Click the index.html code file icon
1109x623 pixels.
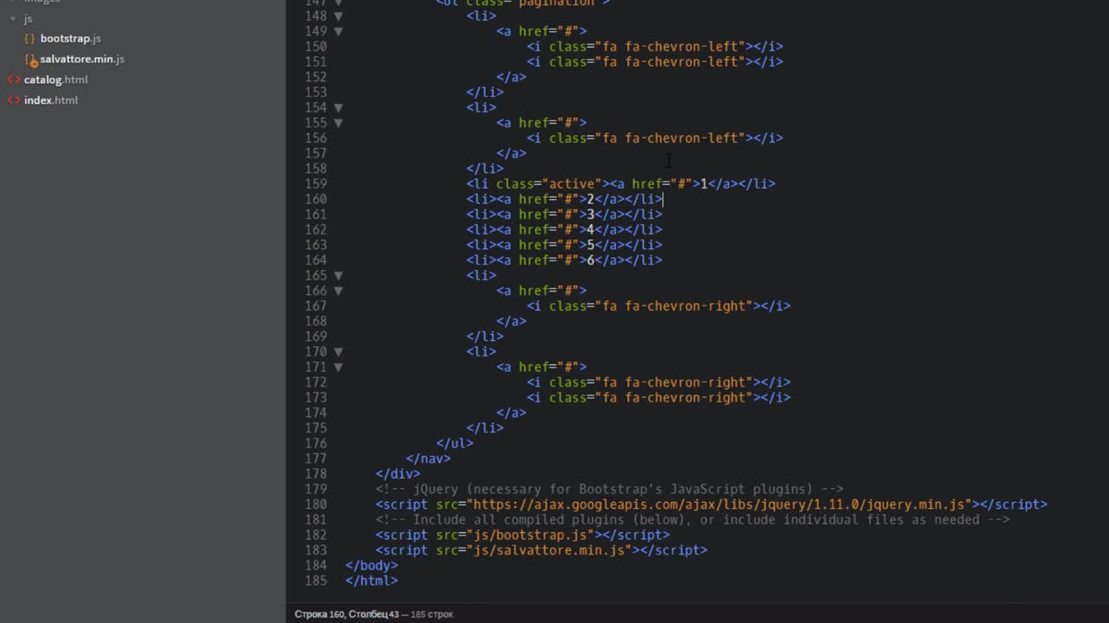pos(14,100)
